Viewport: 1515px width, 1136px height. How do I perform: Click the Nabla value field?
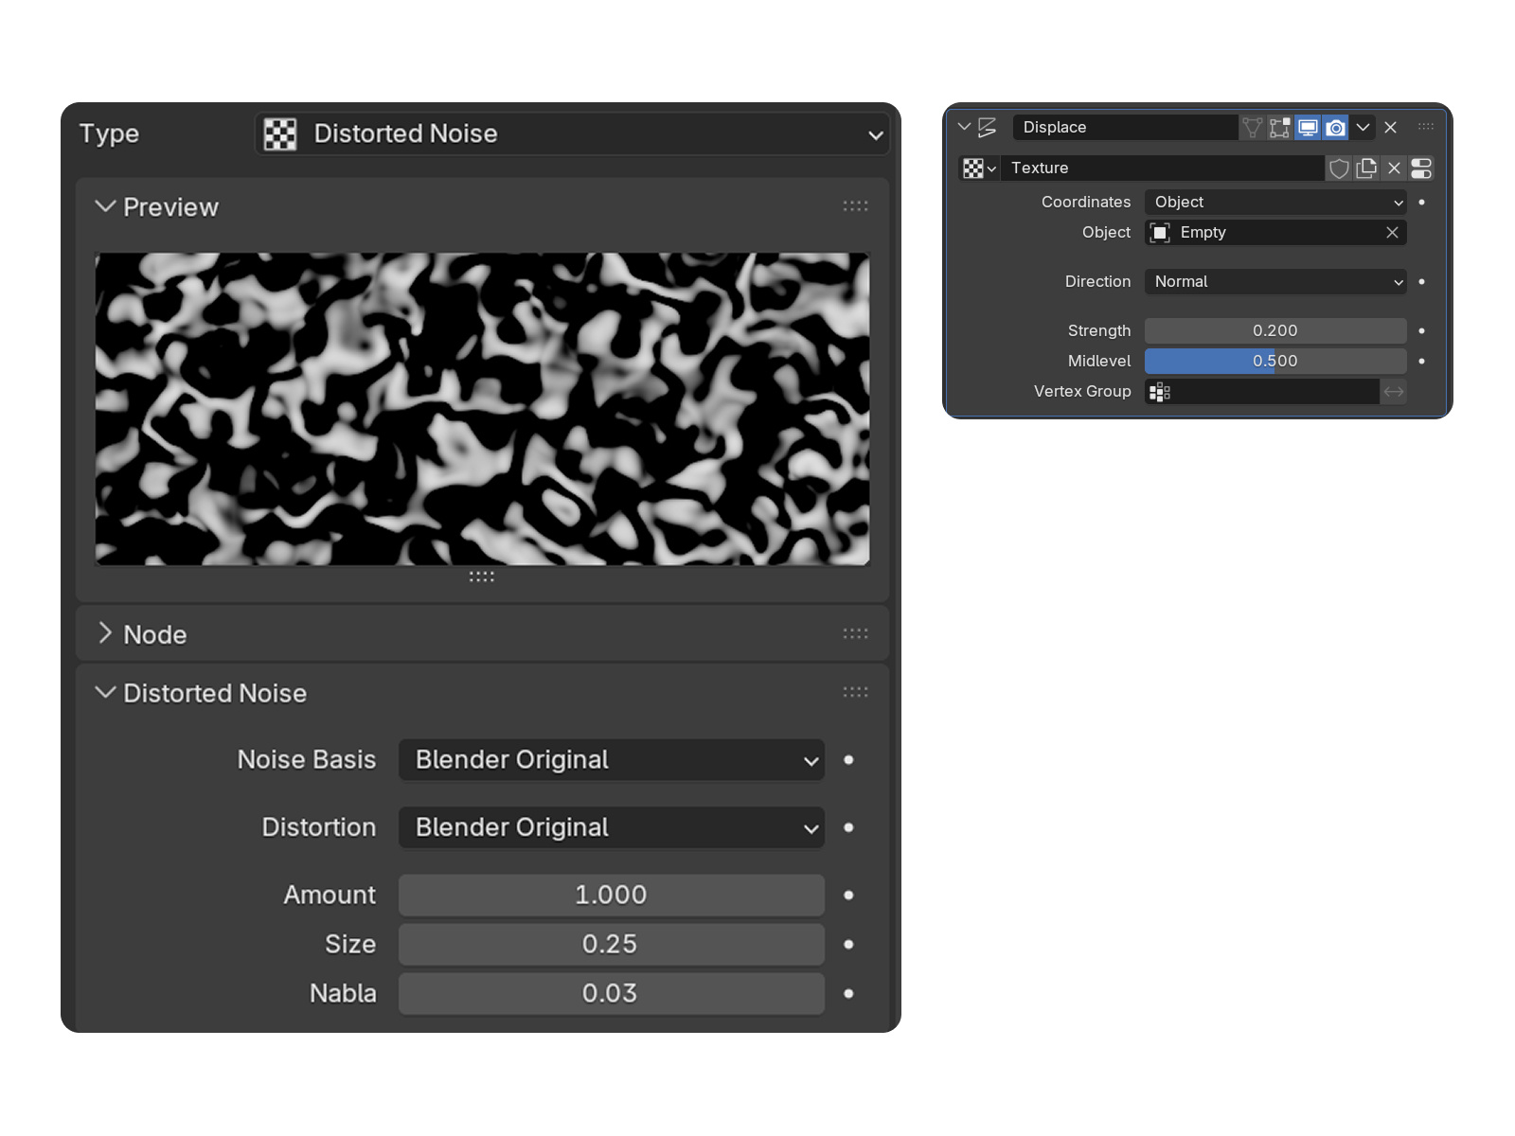[611, 993]
